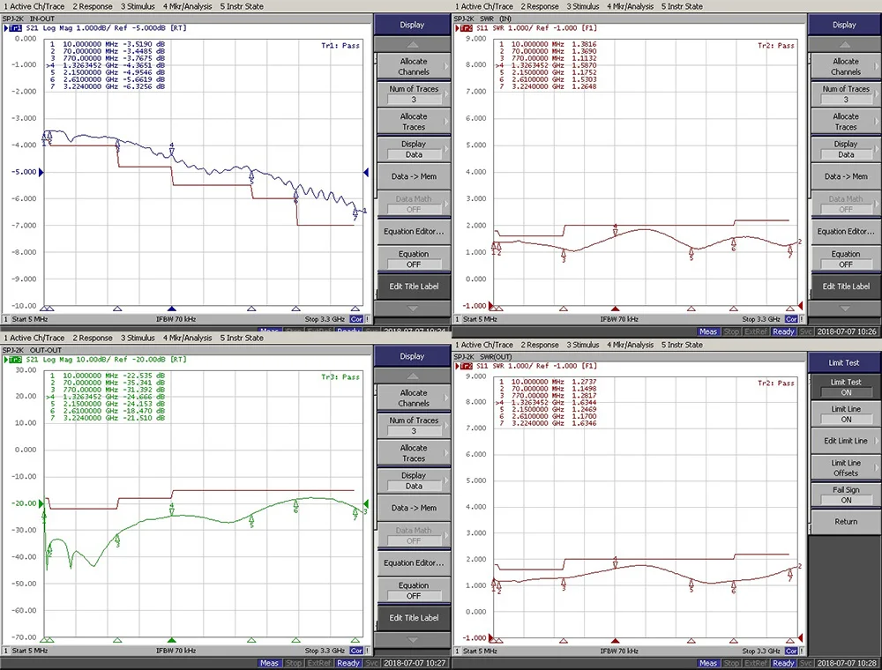
Task: Open Allocate Traces in bottom-left window
Action: pos(414,453)
